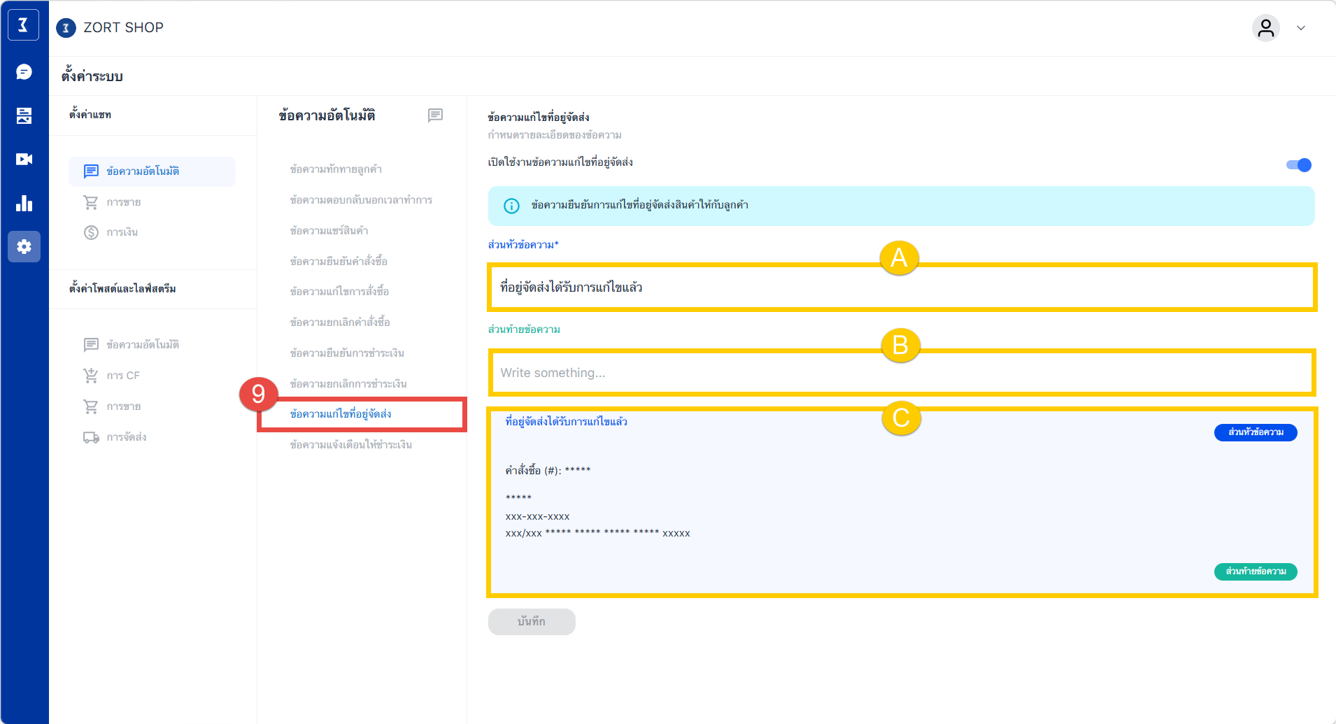Open the chat icon in left sidebar

point(24,72)
